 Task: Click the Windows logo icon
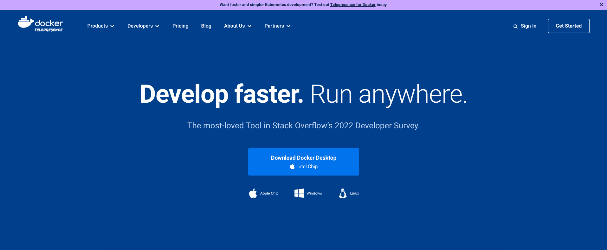pyautogui.click(x=299, y=193)
